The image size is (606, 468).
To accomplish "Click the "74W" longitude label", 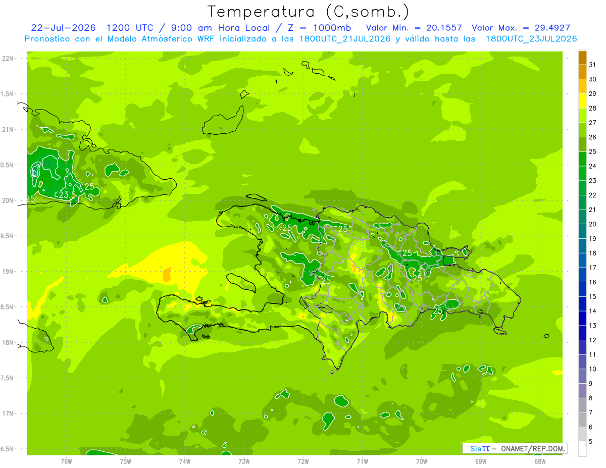I will [x=184, y=461].
